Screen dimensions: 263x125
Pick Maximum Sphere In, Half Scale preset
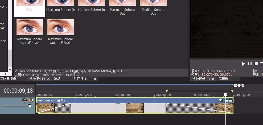(x=30, y=32)
